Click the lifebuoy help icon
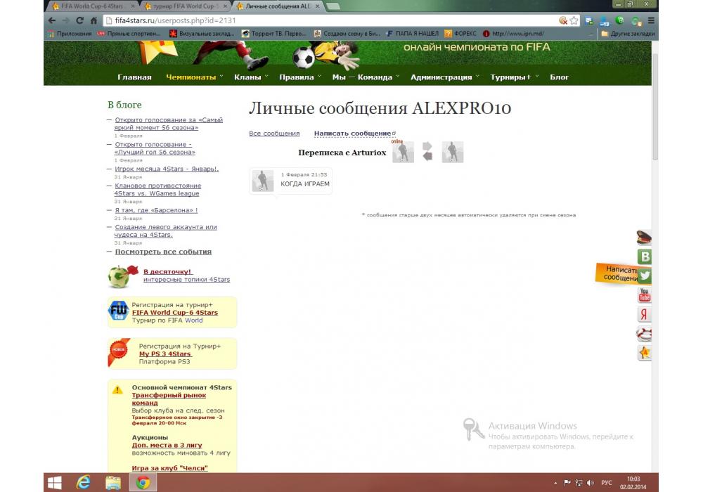 point(644,333)
